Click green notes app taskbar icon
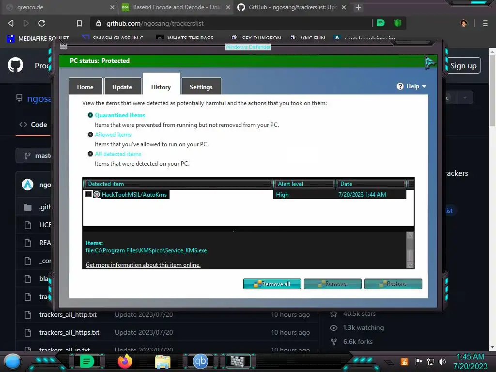Screen dimensions: 496x372 [87, 361]
